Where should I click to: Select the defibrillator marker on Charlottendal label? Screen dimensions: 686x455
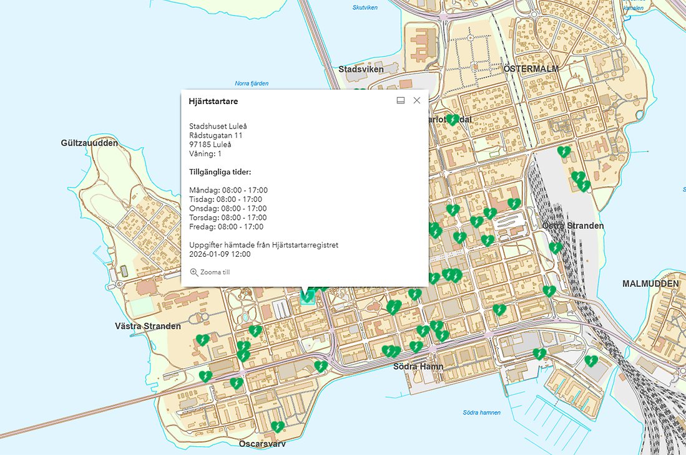[x=453, y=120]
